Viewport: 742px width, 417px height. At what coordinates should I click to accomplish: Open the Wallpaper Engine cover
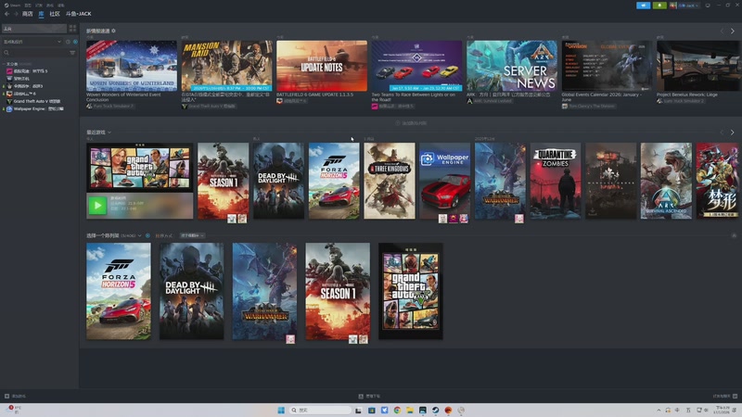point(444,181)
